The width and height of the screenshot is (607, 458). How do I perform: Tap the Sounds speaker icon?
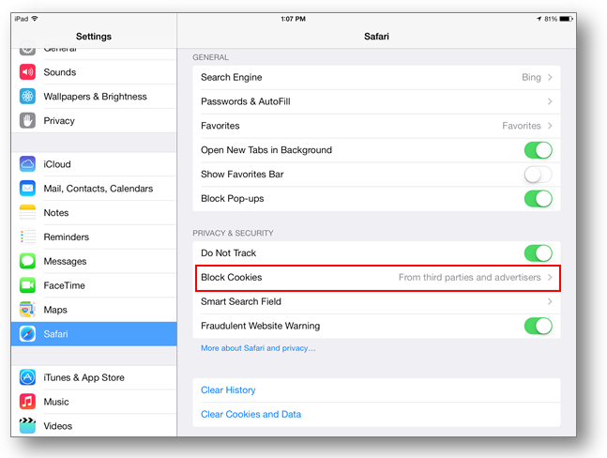(x=27, y=72)
